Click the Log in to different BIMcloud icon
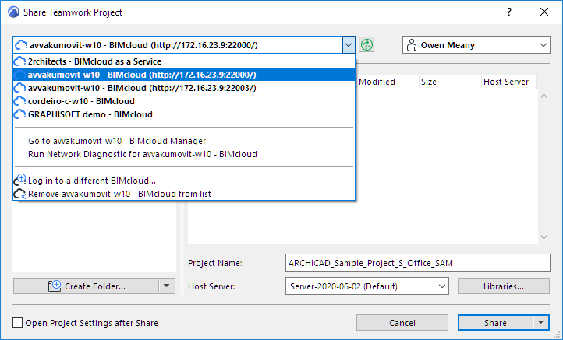 click(20, 181)
